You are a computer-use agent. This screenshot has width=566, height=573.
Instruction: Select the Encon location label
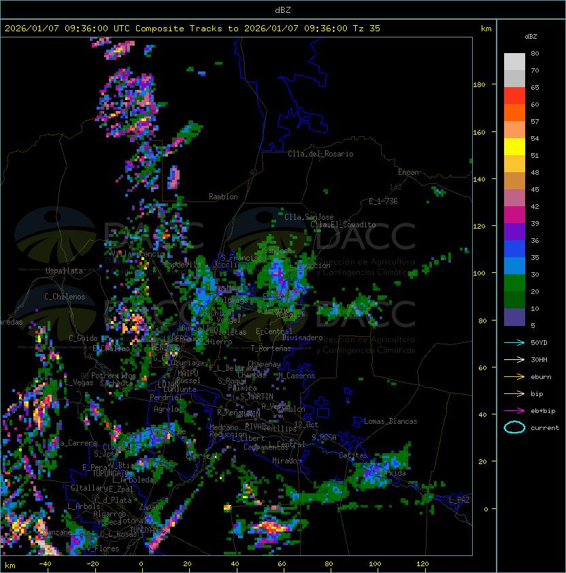coord(408,172)
